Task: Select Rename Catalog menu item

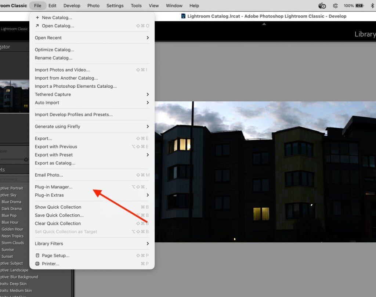Action: click(92, 58)
